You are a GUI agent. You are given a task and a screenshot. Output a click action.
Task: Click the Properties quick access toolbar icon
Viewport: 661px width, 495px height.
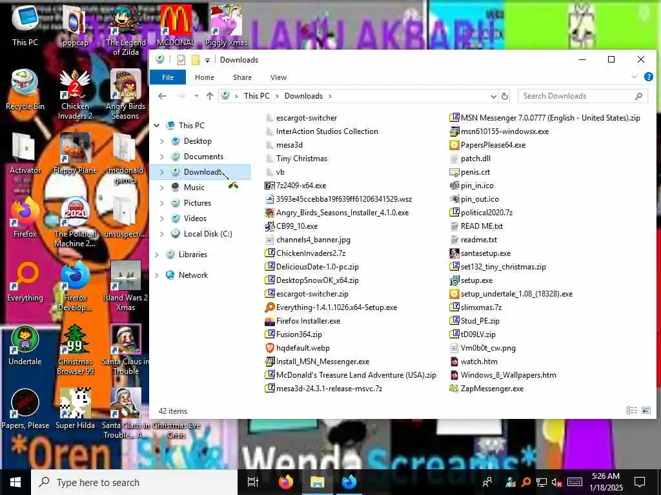point(181,60)
